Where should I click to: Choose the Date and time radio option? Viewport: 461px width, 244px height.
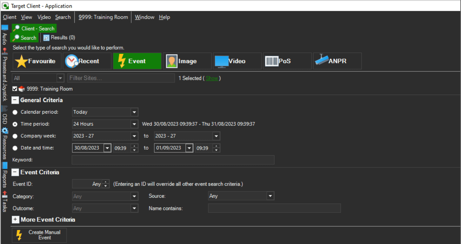15,148
